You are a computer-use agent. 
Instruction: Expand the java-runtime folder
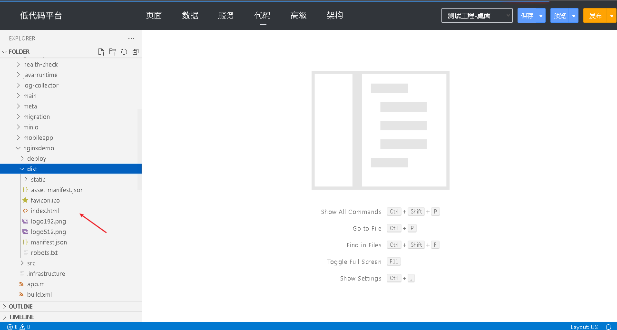tap(18, 75)
